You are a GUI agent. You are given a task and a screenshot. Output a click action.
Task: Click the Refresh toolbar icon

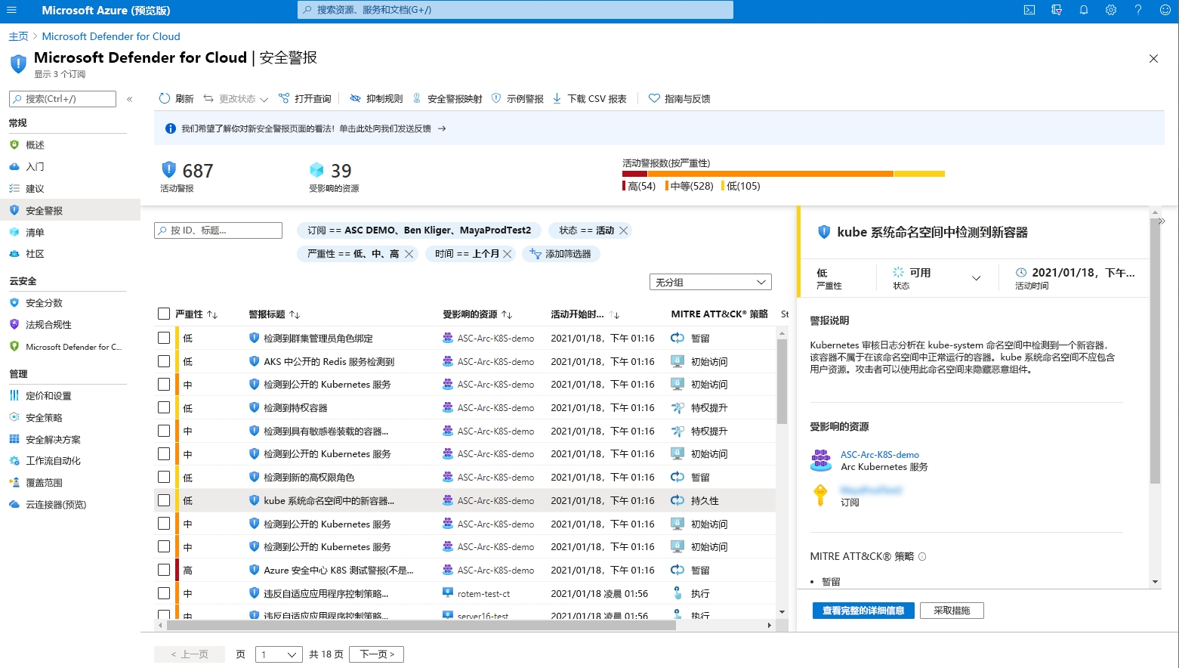(165, 98)
